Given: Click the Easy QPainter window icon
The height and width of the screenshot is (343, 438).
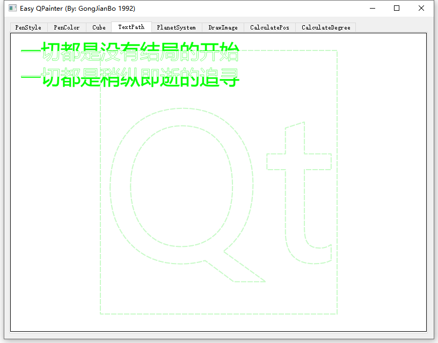Looking at the screenshot, I should pos(12,9).
